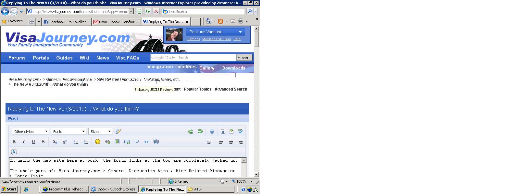524x194 pixels.
Task: Insert a numbered list
Action: pos(86,142)
